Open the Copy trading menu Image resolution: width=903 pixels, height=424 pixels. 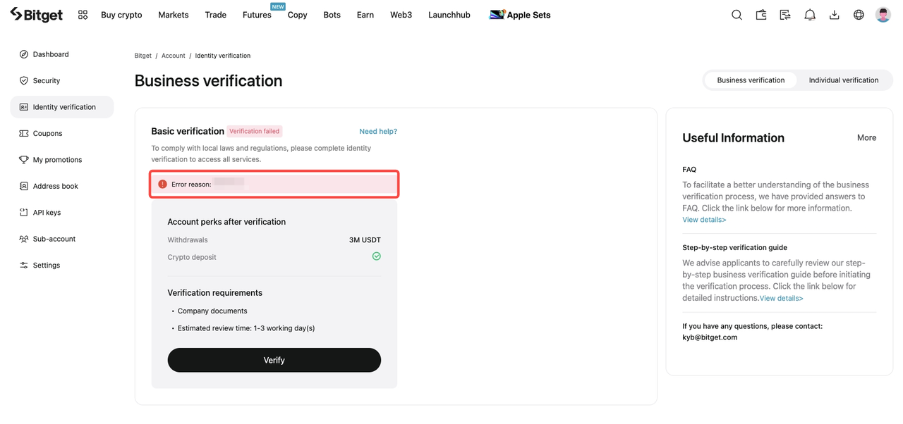(x=298, y=15)
